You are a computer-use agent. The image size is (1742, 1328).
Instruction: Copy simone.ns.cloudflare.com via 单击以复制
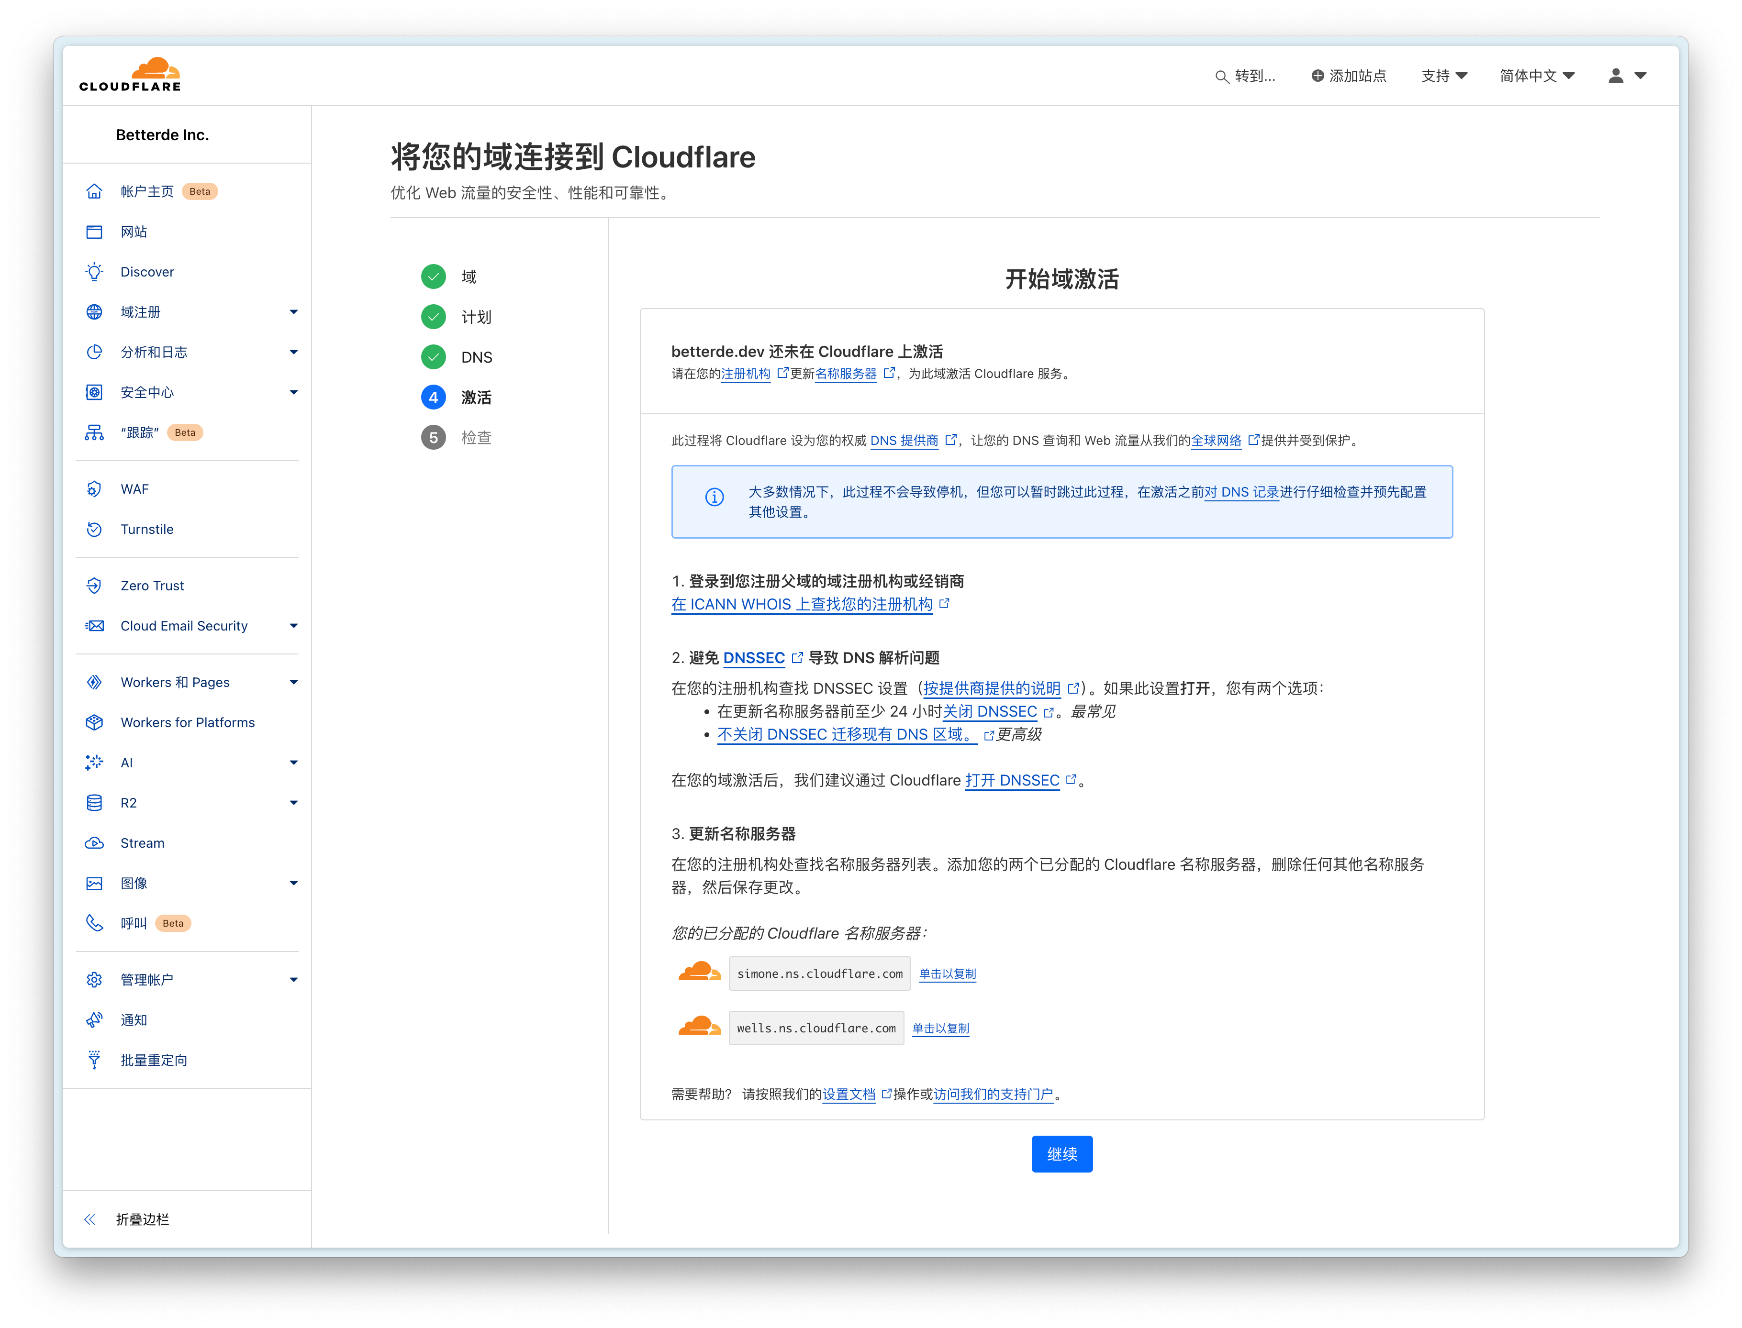coord(947,974)
